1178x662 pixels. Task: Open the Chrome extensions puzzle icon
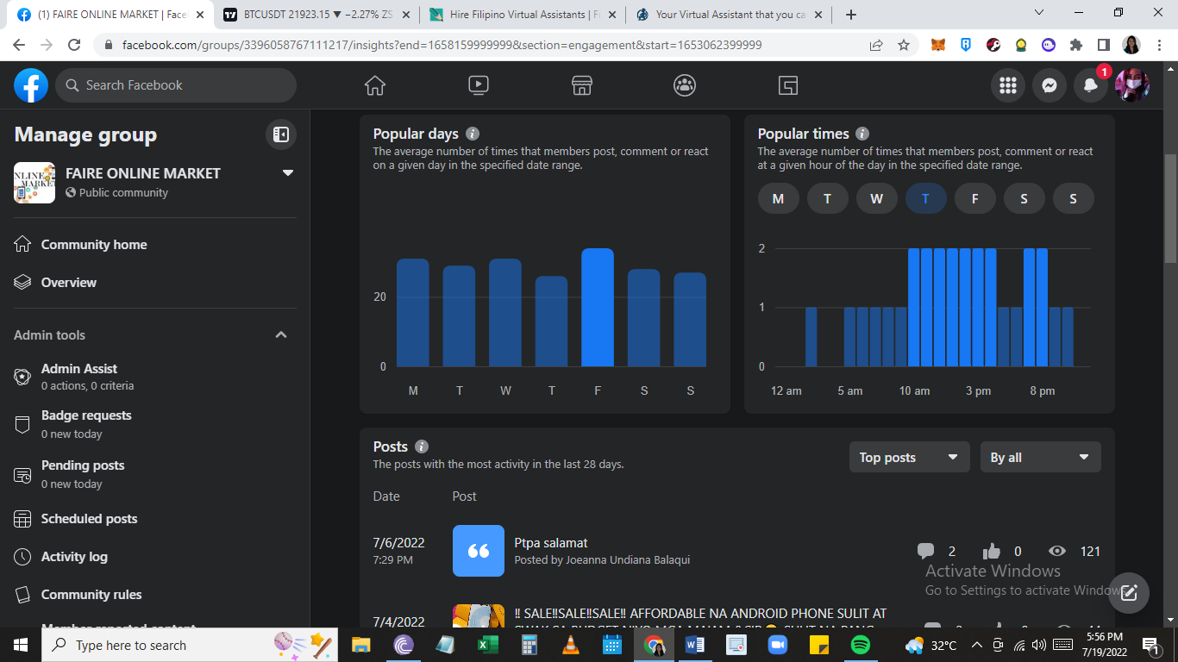[x=1076, y=45]
